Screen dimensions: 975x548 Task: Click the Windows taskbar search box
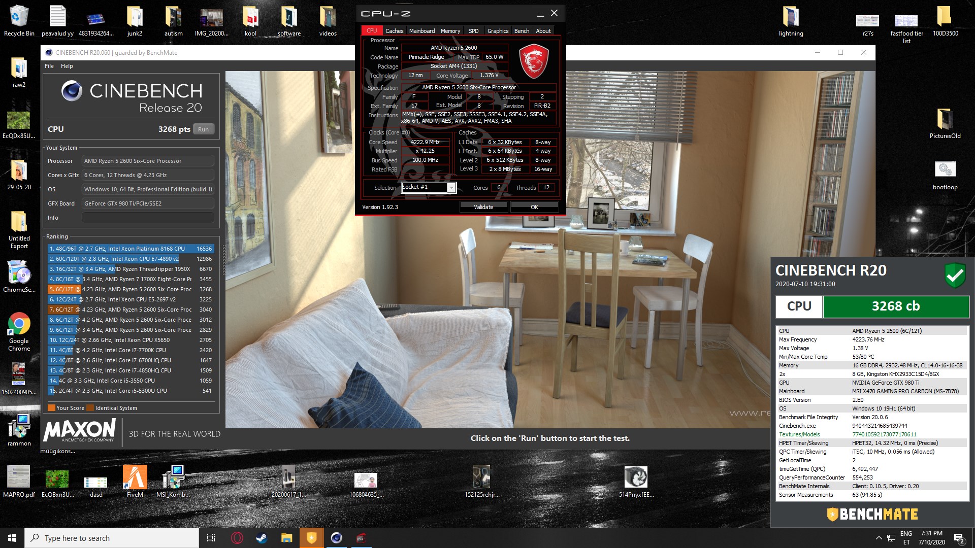pyautogui.click(x=112, y=538)
